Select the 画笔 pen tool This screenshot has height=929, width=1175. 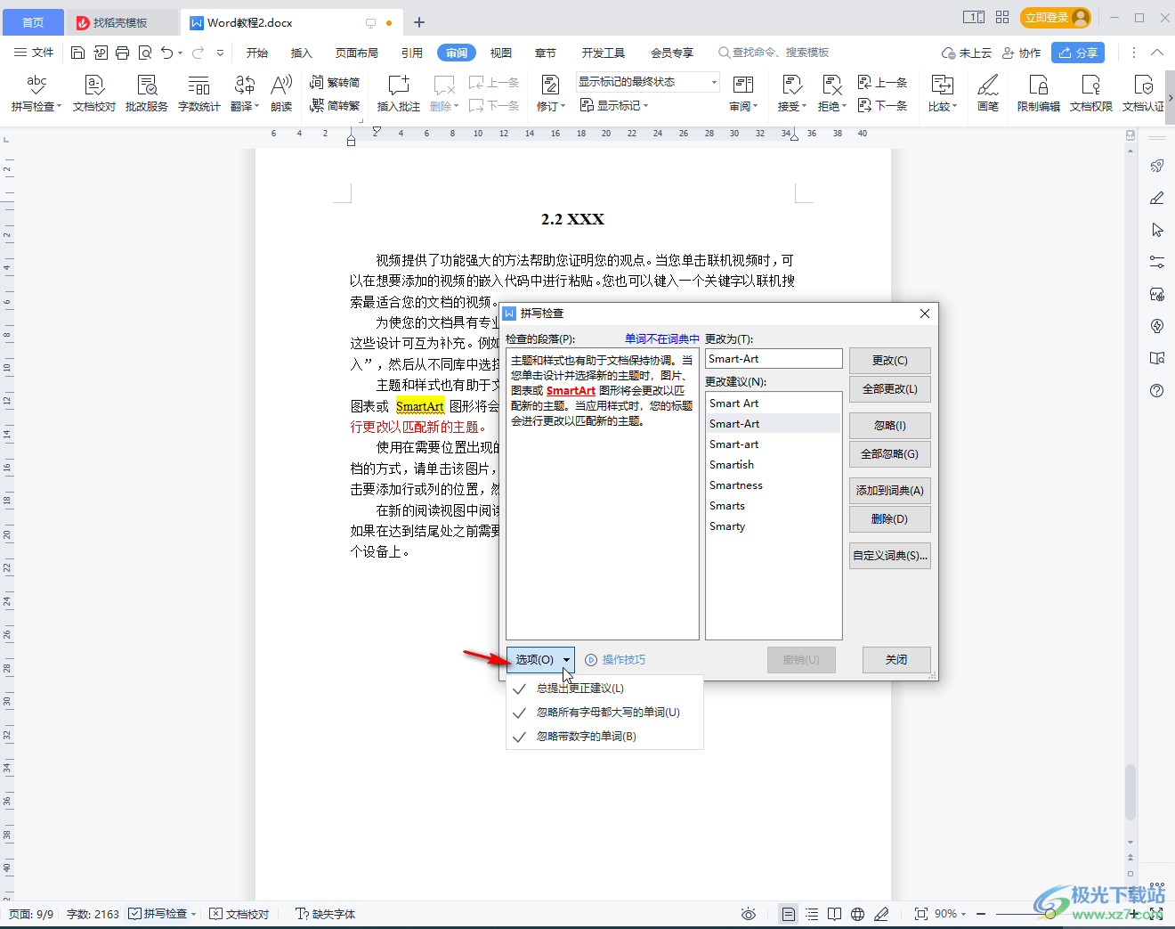pos(988,93)
